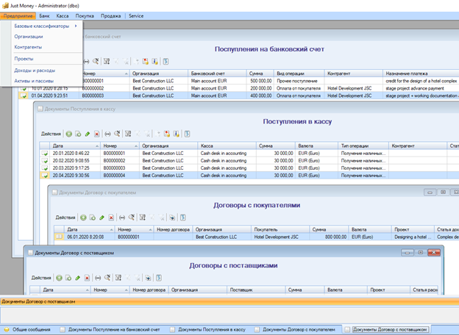Click rightmost blue icon in bank receipts toolbar
459x335 pixels.
pyautogui.click(x=166, y=62)
